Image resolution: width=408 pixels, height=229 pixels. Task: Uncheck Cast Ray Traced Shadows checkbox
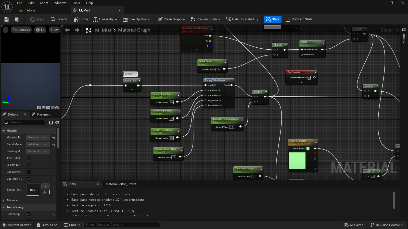point(29,179)
